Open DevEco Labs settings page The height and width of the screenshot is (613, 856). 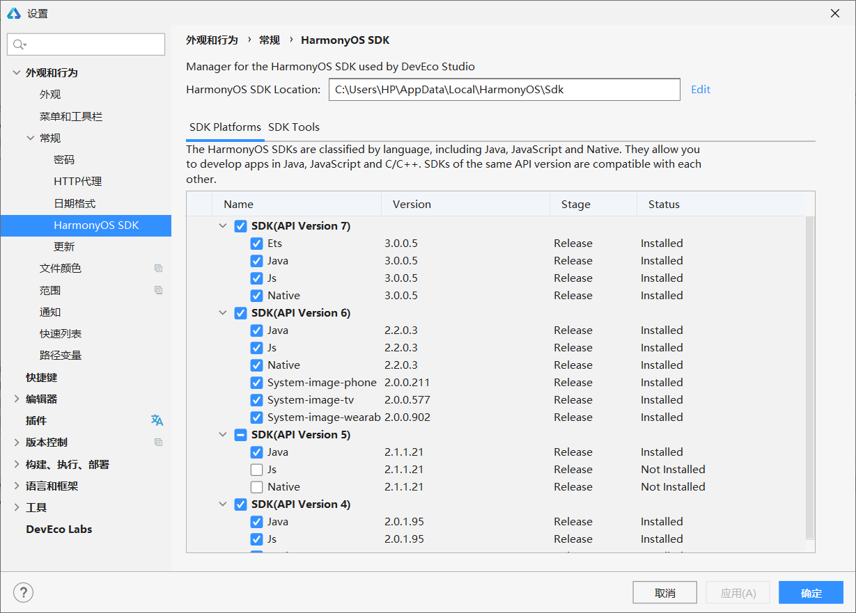[59, 529]
